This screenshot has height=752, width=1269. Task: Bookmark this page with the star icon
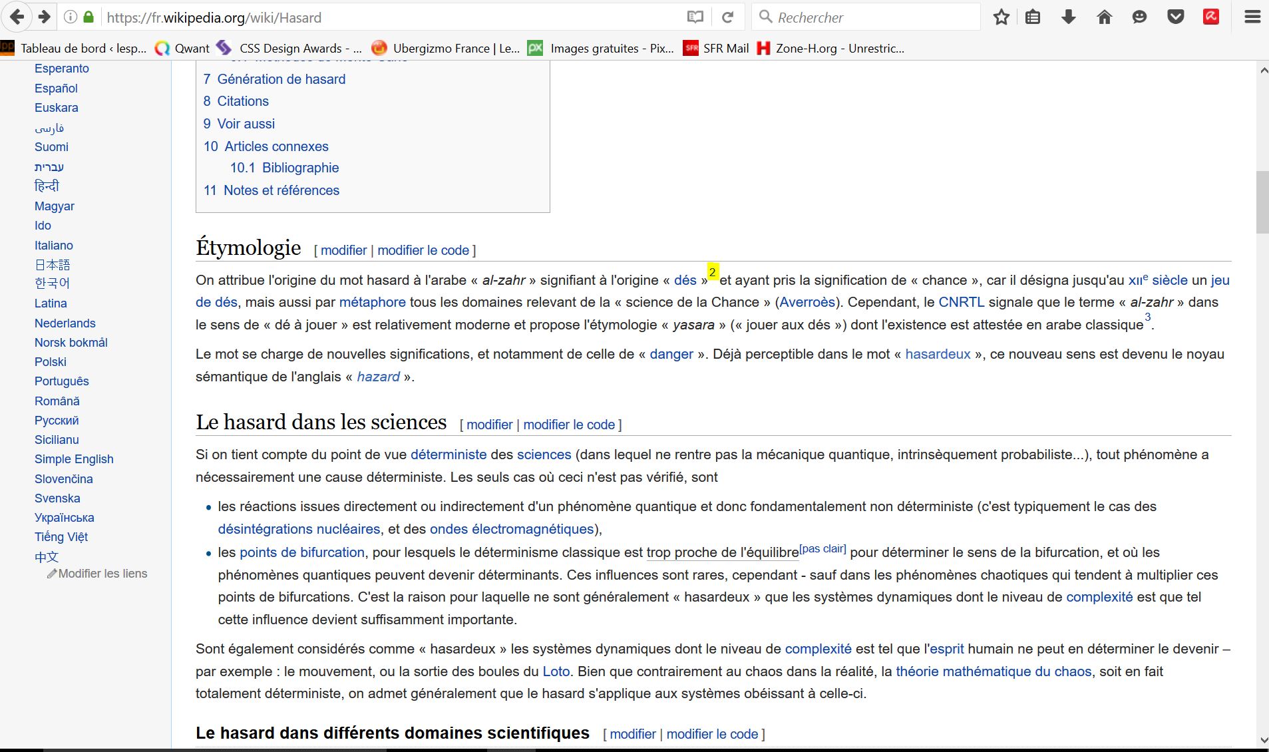point(1001,17)
